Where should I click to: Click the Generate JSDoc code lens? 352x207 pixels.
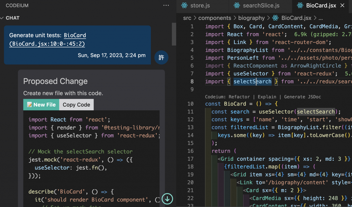302,97
